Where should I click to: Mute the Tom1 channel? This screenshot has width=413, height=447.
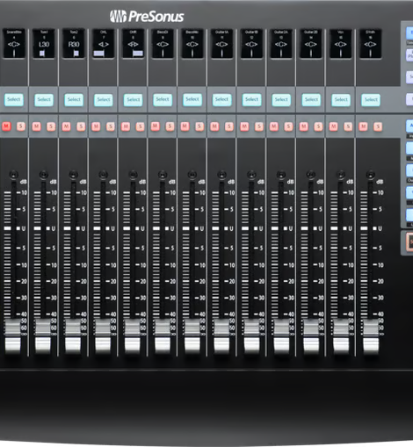pos(36,126)
